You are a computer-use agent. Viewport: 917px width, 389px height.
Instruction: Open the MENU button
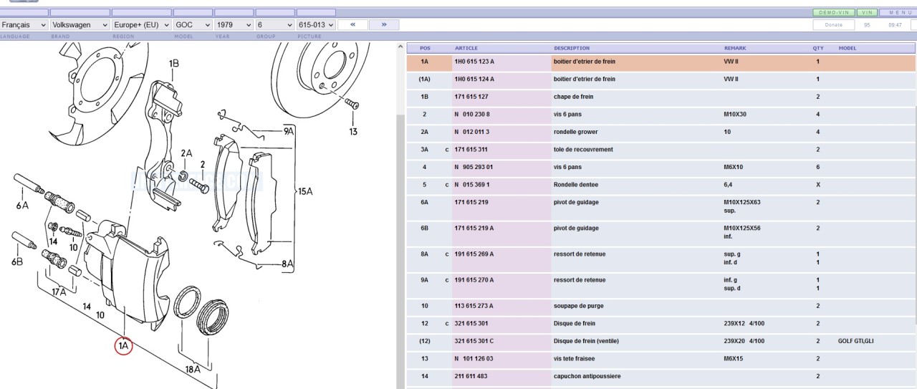pos(898,12)
